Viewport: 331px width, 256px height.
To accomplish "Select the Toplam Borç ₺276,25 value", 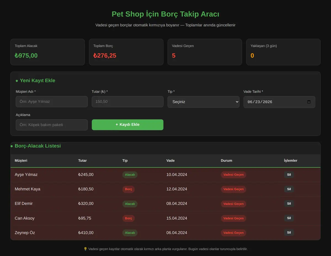I will tap(105, 56).
